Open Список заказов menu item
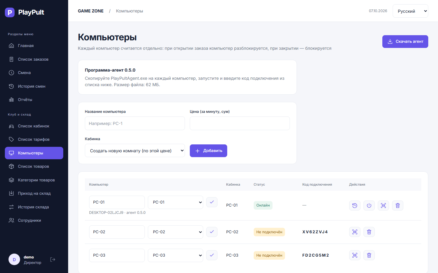The image size is (438, 273). (x=34, y=59)
